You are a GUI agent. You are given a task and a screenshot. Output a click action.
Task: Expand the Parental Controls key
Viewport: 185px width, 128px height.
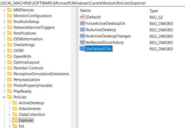(4, 68)
